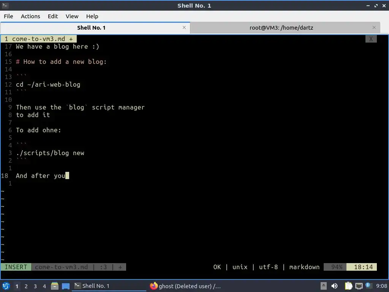This screenshot has width=389, height=292.
Task: Click the INSERT mode indicator in the status line
Action: pyautogui.click(x=16, y=267)
